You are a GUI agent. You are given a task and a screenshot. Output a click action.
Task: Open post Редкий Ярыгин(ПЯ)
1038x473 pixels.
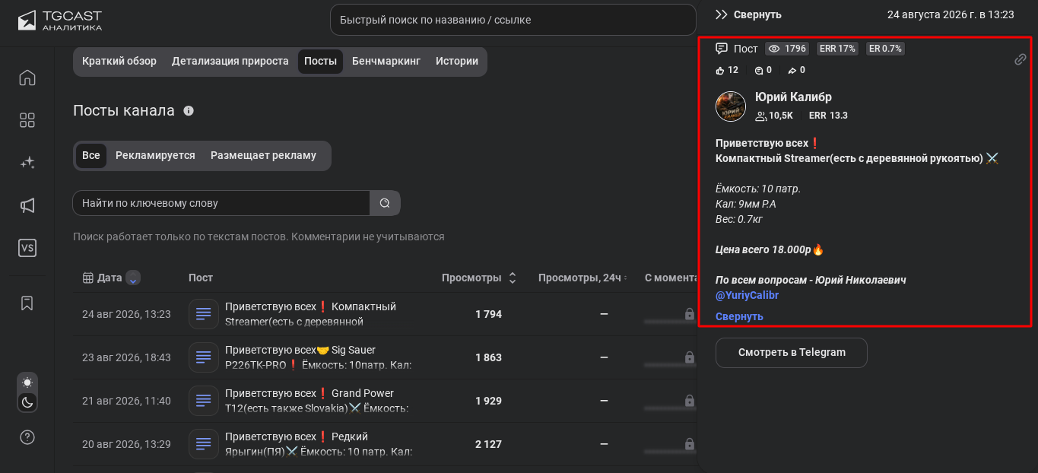319,444
